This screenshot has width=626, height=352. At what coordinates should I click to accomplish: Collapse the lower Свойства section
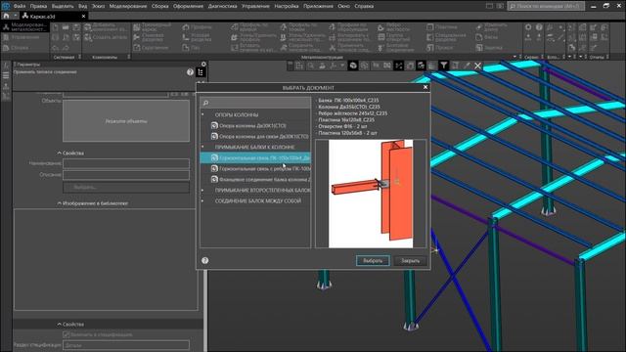tap(59, 324)
